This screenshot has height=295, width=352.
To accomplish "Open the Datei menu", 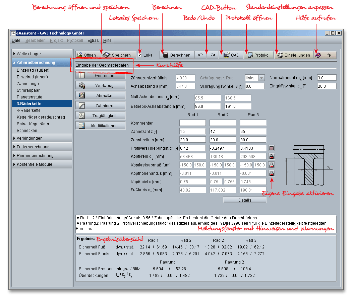I will point(16,41).
